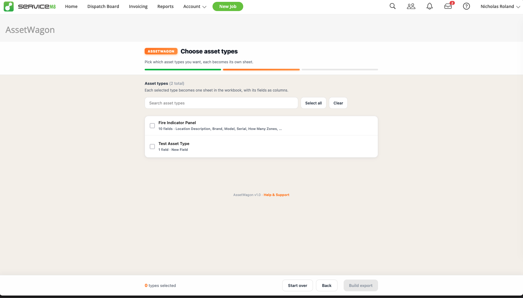The height and width of the screenshot is (298, 523).
Task: Click the ASSETWAGON orange badge
Action: (x=161, y=51)
